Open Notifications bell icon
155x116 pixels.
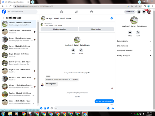pos(144,12)
